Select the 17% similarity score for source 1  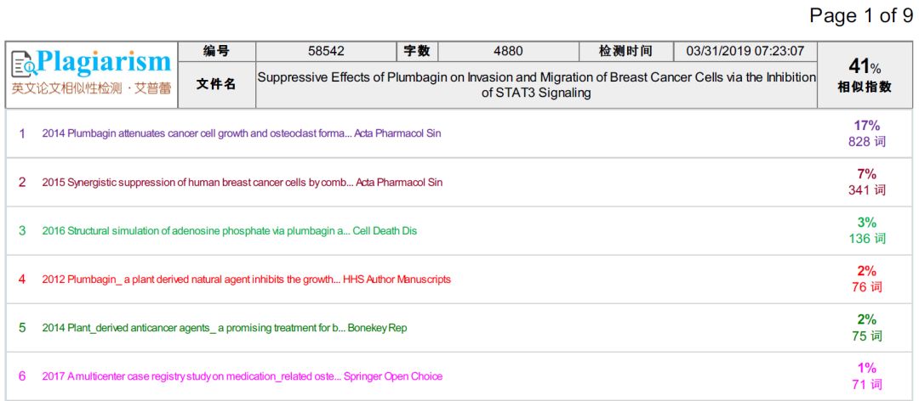(866, 126)
